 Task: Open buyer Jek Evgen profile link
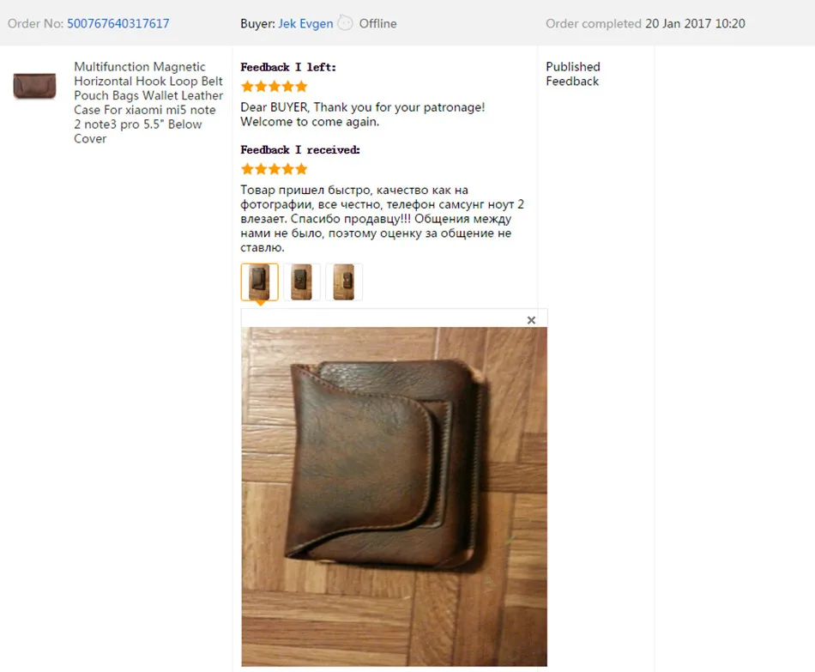click(x=305, y=23)
